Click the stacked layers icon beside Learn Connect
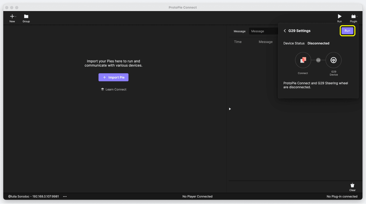Screen dimensions: 366x204 (102, 89)
